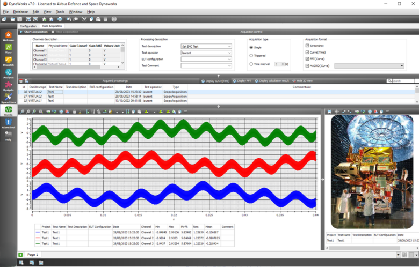Open the AlarmTool module in sidebar

pos(8,123)
